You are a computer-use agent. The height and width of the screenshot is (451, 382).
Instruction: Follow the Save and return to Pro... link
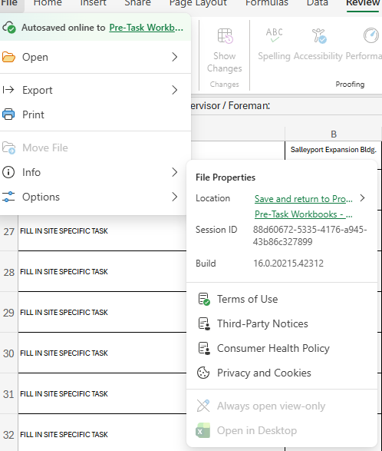(303, 199)
